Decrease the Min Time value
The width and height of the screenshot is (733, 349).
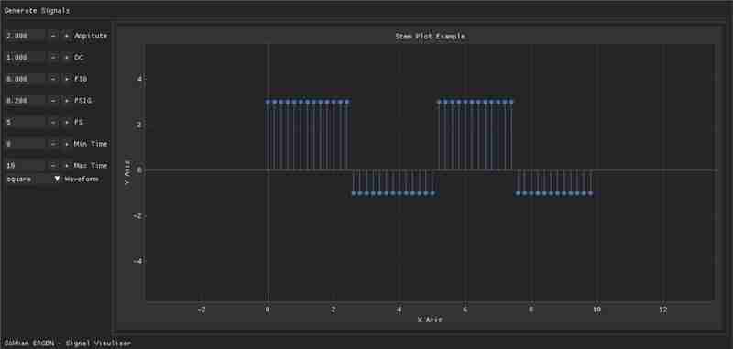pyautogui.click(x=53, y=144)
